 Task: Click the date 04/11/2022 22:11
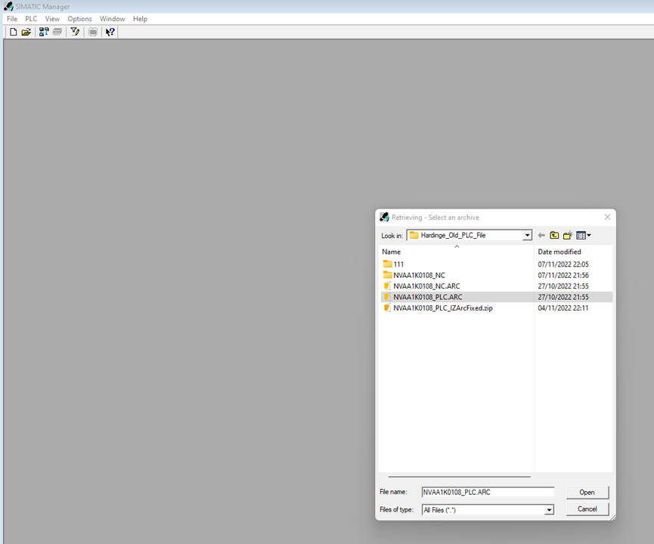point(563,308)
